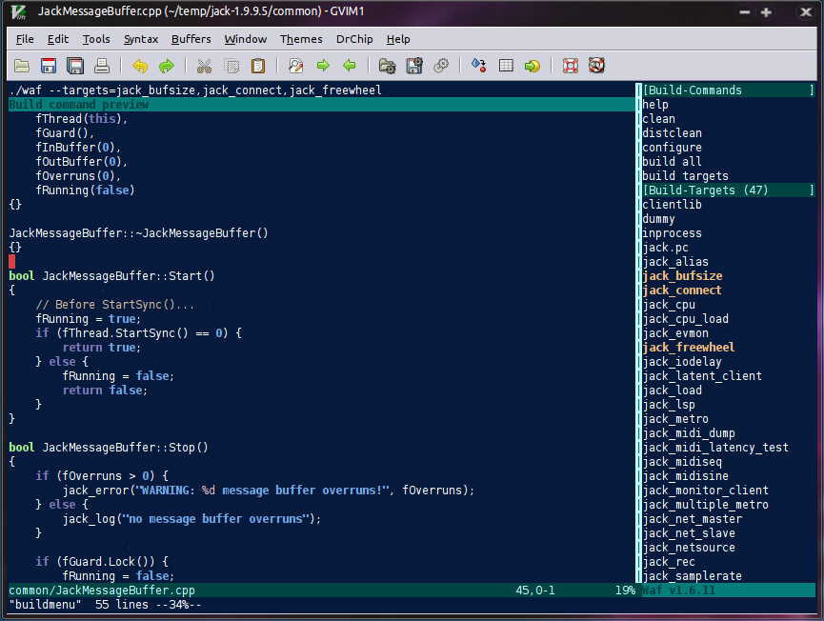Toggle the highlighted jack_connect target
The width and height of the screenshot is (824, 621).
682,290
